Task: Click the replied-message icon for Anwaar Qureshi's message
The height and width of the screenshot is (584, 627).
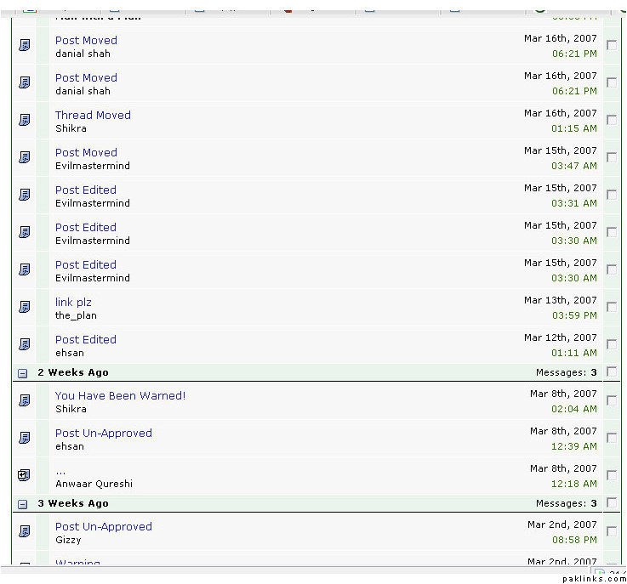Action: coord(25,475)
